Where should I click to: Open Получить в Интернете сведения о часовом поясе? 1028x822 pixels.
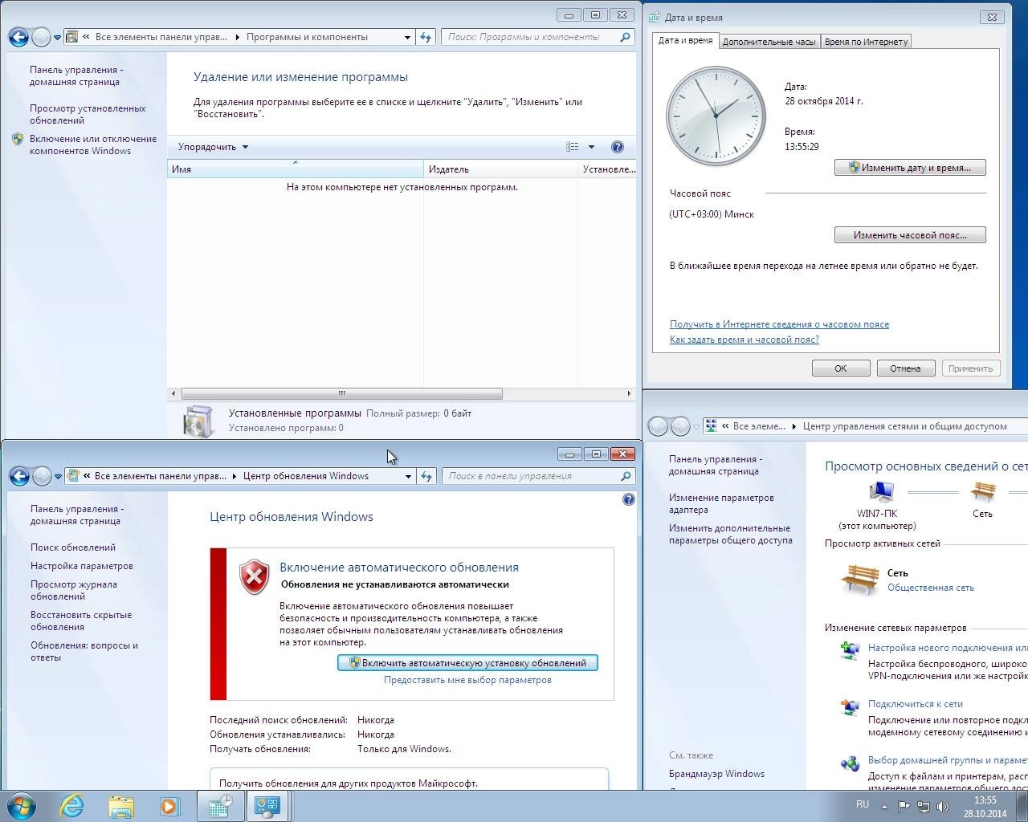click(x=779, y=324)
